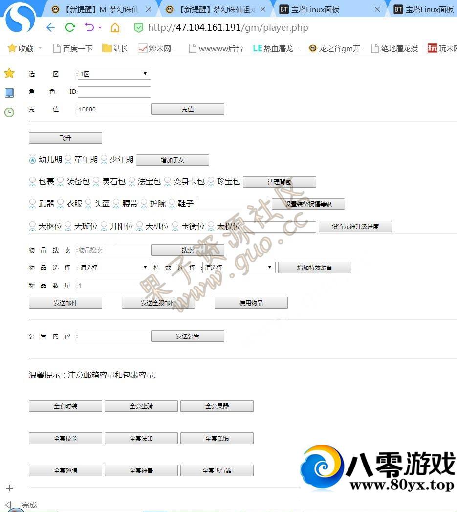The image size is (457, 512).
Task: Click the 清理背包 button
Action: pos(280,182)
